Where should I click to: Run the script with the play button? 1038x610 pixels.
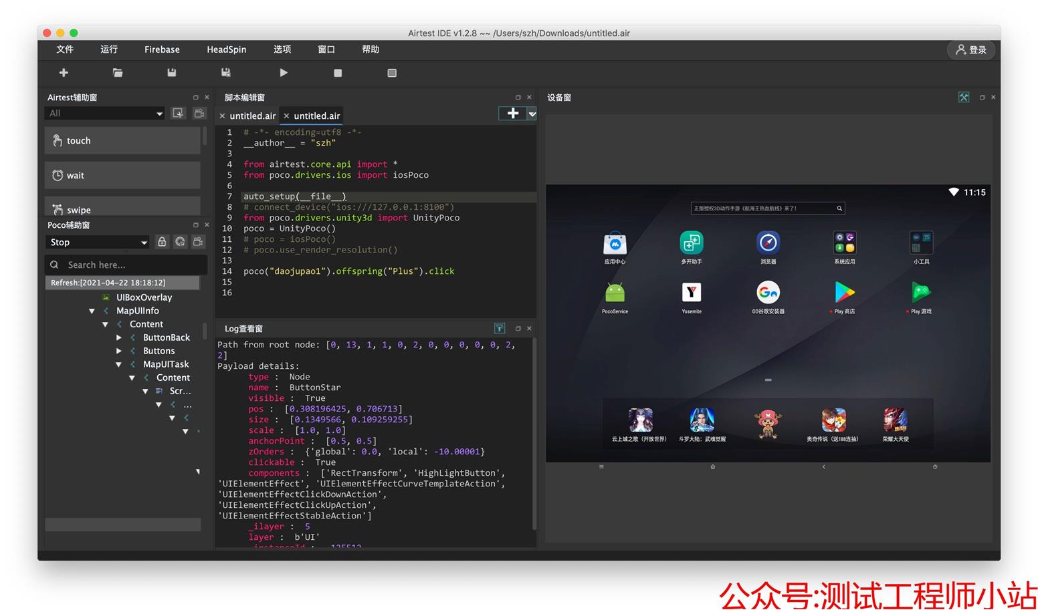pyautogui.click(x=284, y=73)
